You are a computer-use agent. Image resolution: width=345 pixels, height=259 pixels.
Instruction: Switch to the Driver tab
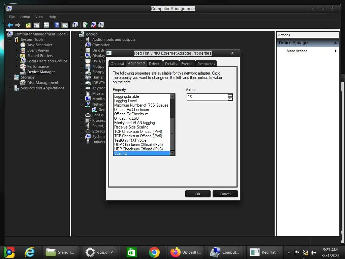(x=154, y=64)
